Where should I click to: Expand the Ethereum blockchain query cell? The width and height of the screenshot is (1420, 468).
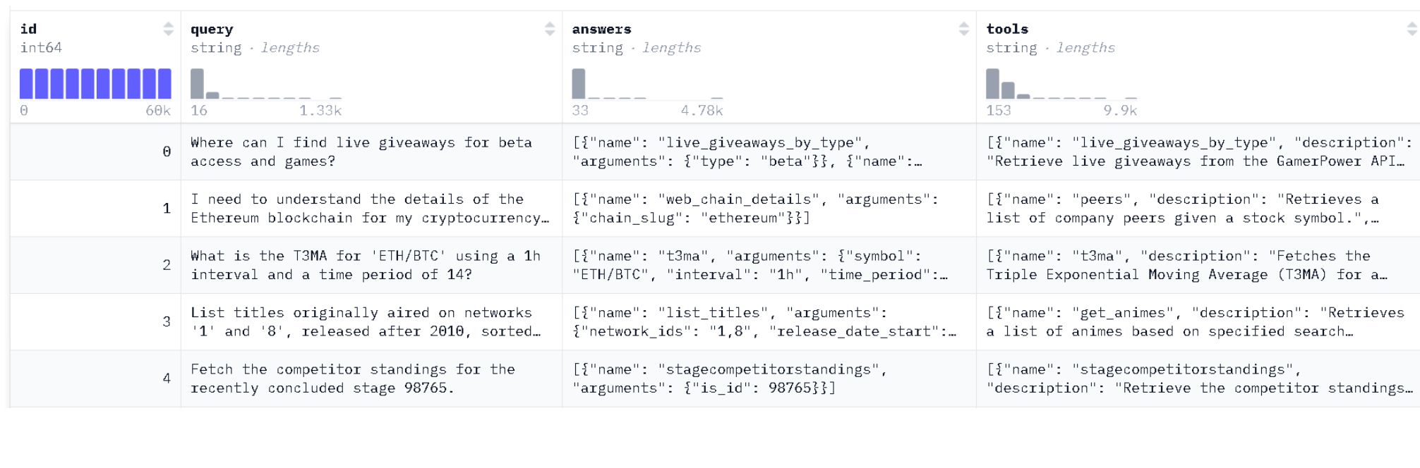(371, 209)
